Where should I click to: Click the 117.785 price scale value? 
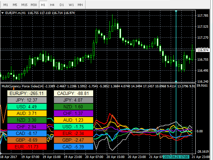coord(203,16)
